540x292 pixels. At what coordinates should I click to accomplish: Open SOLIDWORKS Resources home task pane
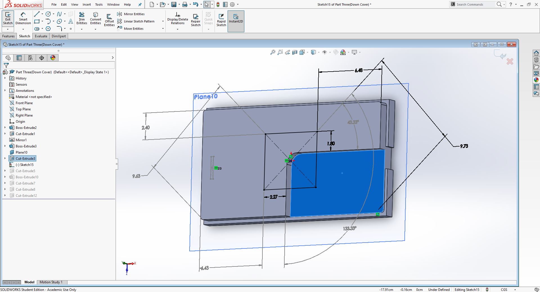[x=536, y=53]
